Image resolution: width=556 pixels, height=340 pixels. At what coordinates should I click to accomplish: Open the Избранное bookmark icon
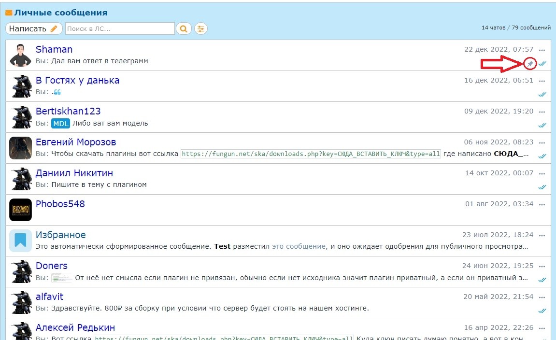click(x=20, y=241)
